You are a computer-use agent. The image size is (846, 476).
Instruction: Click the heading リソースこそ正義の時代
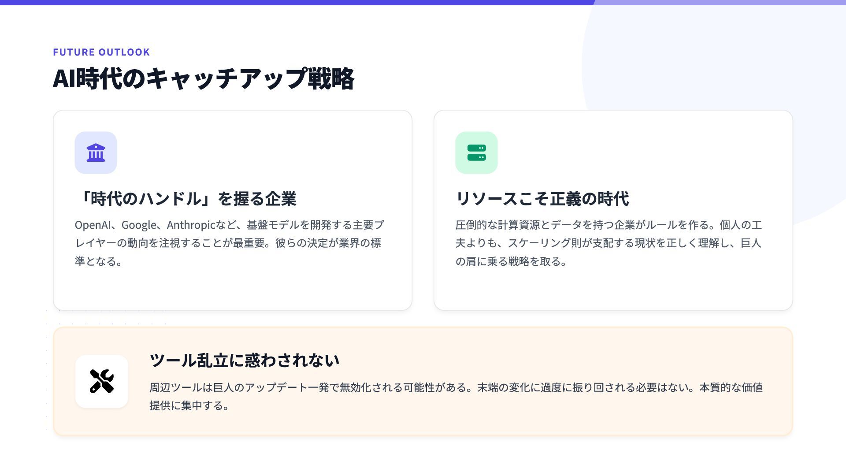(542, 199)
